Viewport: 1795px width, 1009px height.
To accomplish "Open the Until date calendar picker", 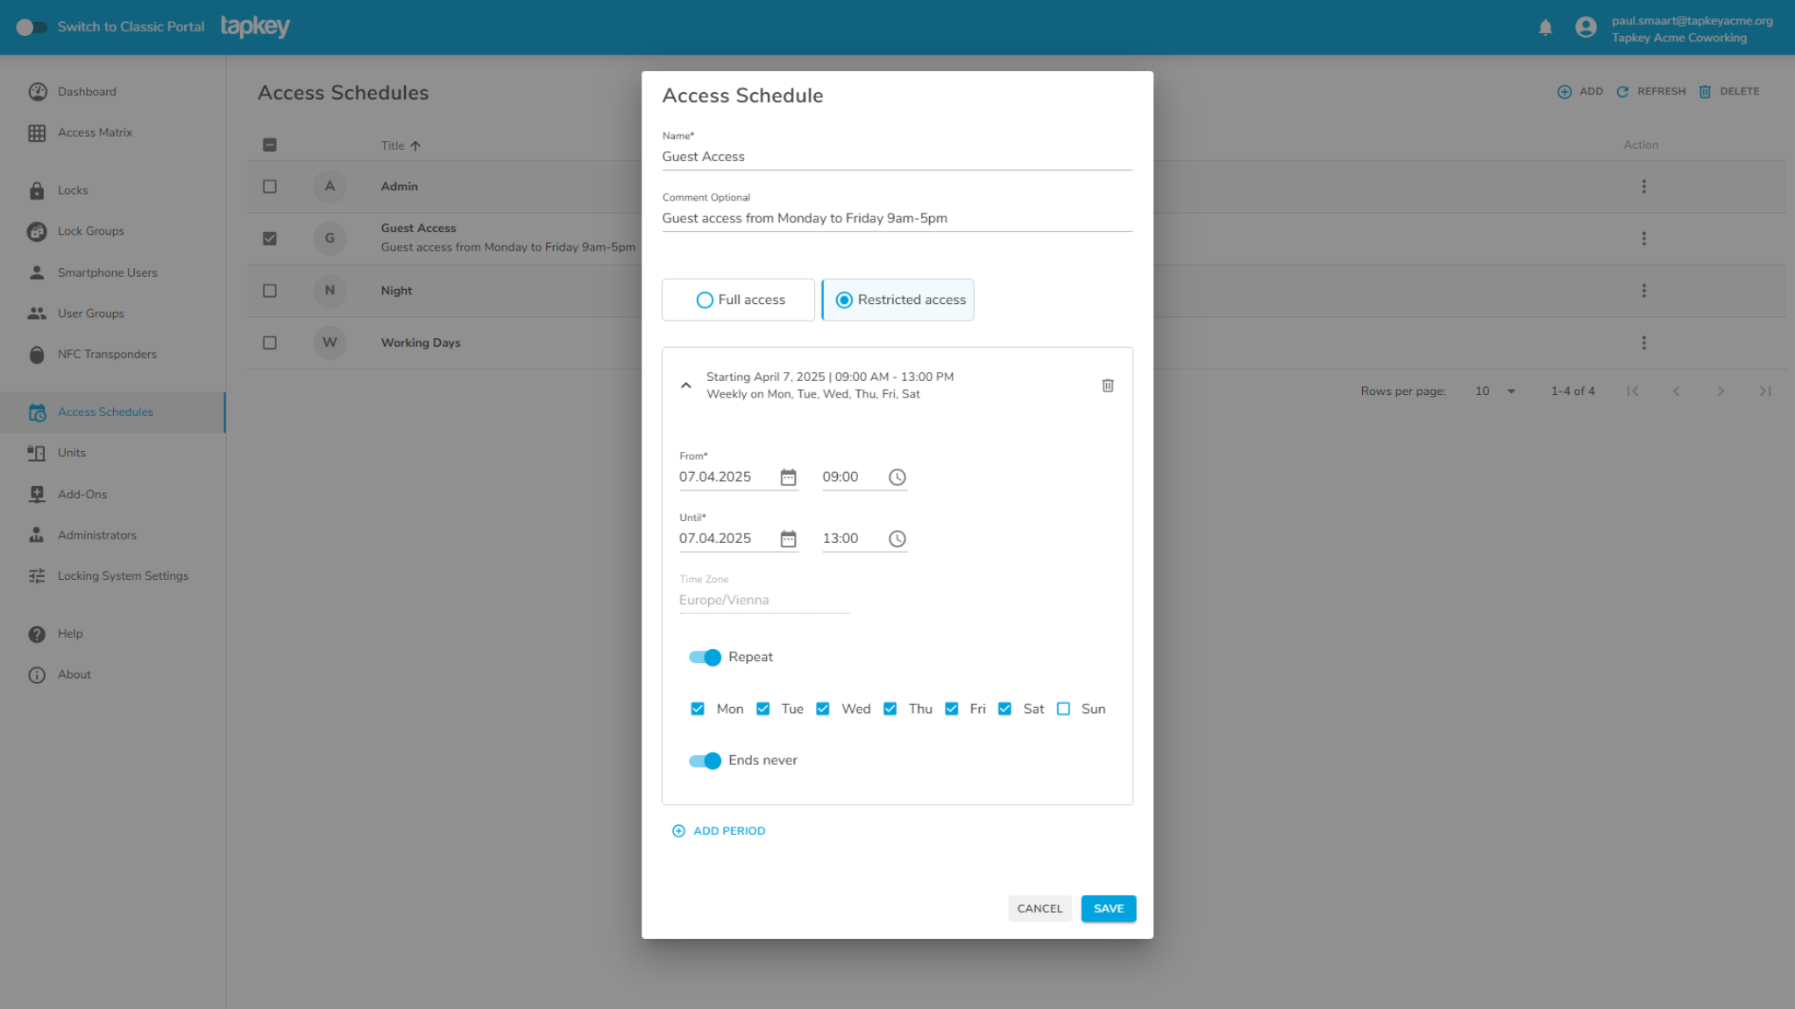I will pyautogui.click(x=788, y=540).
